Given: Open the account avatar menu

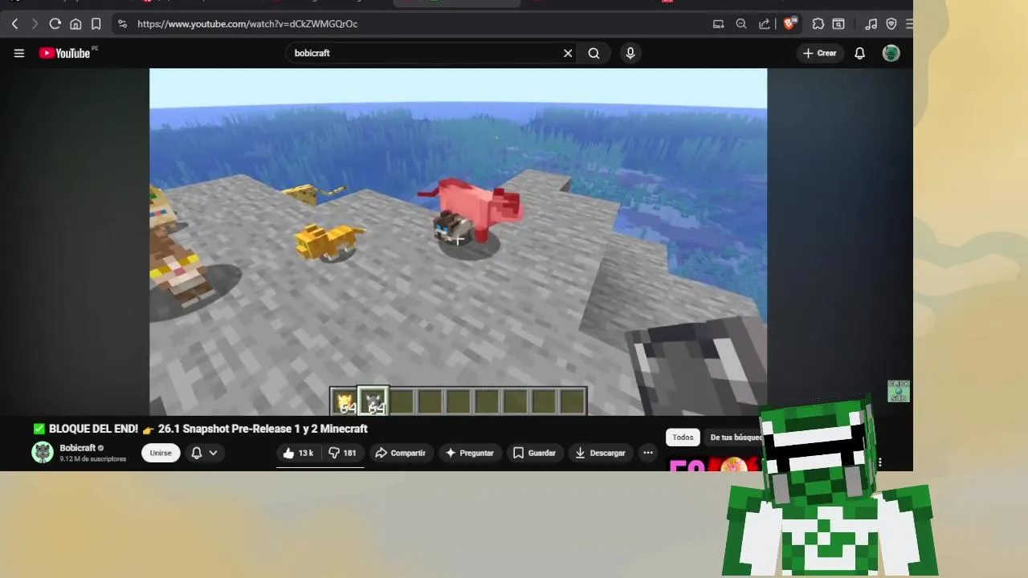Looking at the screenshot, I should [891, 53].
